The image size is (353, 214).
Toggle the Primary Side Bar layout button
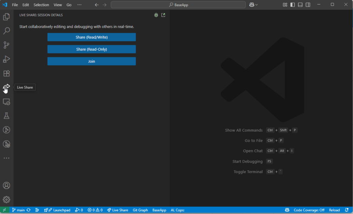[293, 5]
